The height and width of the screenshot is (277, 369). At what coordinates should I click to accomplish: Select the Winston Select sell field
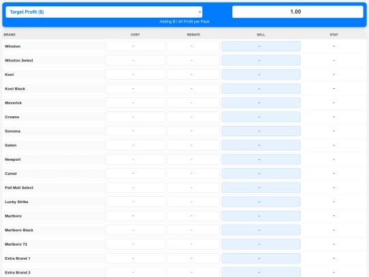(261, 60)
